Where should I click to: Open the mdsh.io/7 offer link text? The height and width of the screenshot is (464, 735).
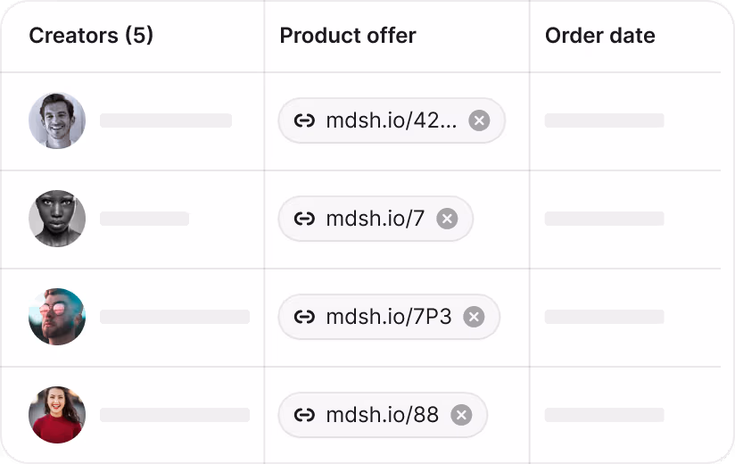376,219
